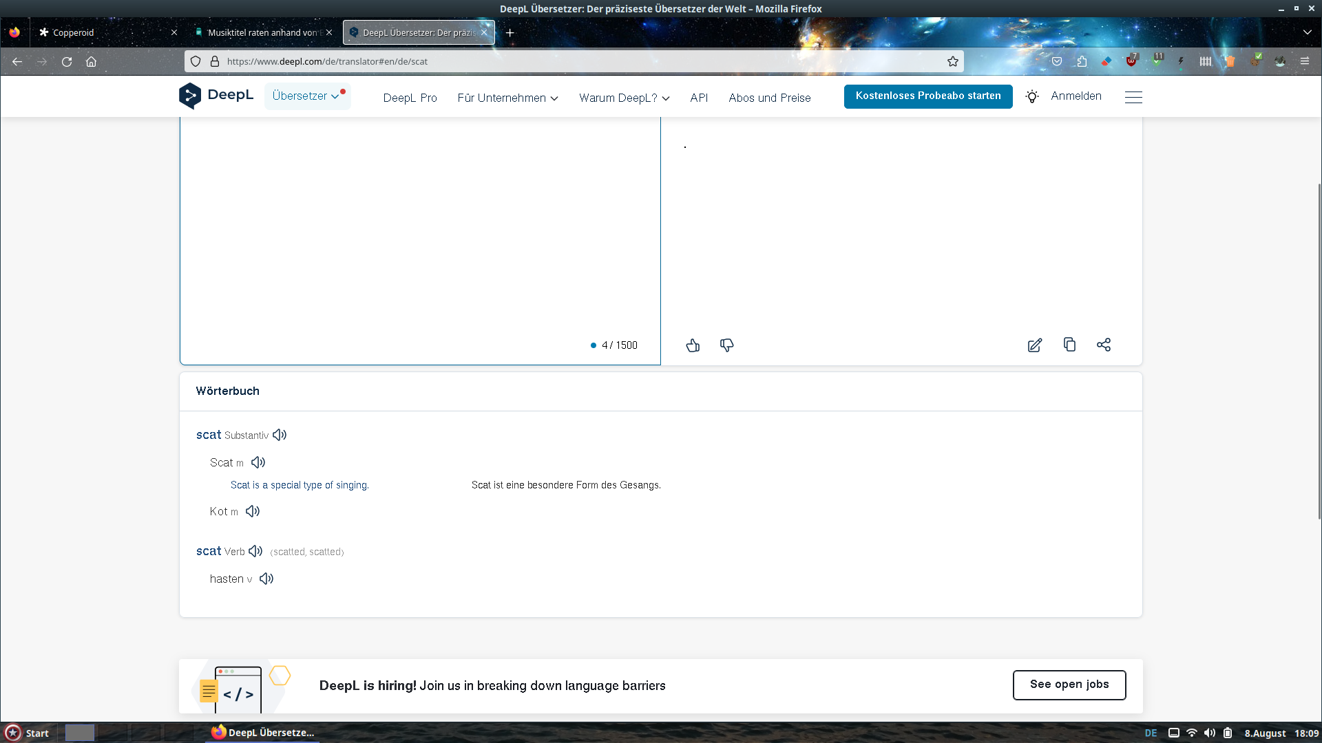Bookmark this page with star icon
The image size is (1322, 743).
(x=953, y=61)
